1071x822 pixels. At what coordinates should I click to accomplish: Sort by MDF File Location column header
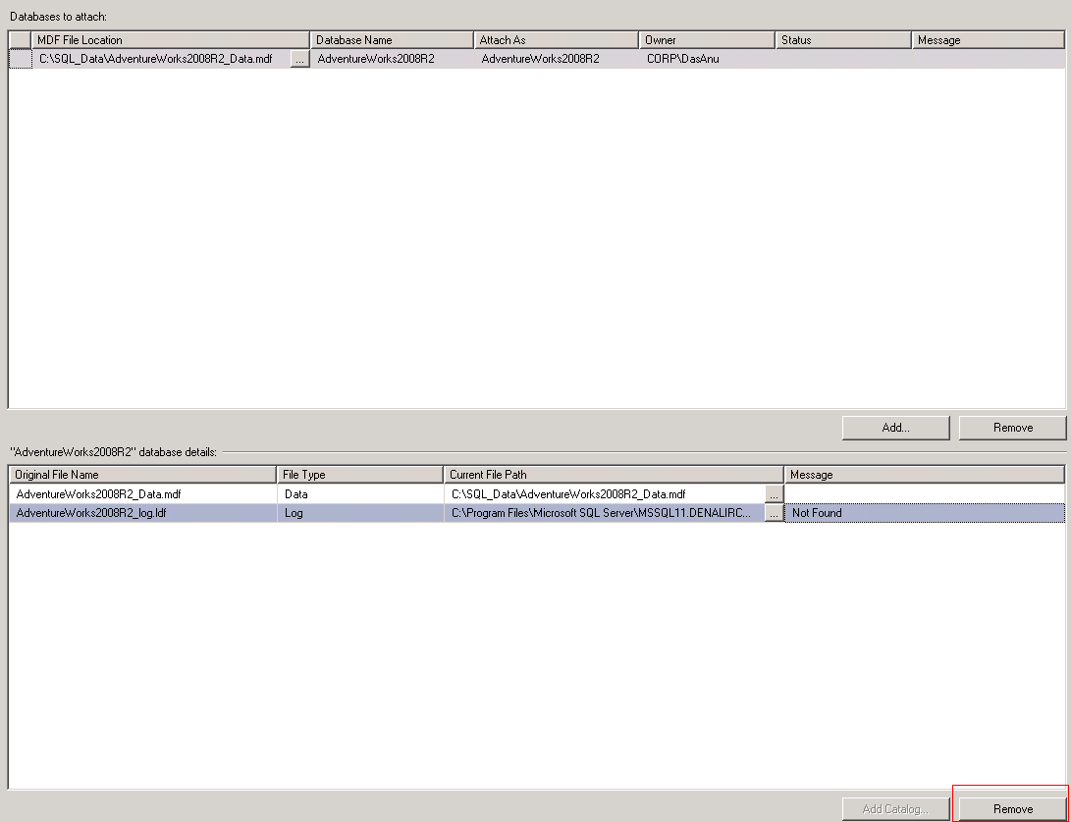pyautogui.click(x=170, y=40)
